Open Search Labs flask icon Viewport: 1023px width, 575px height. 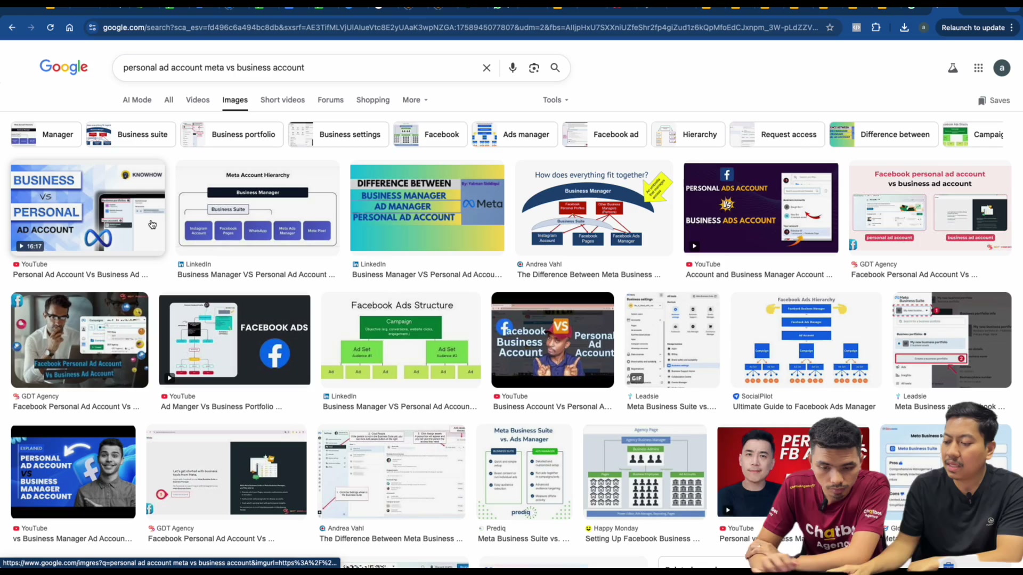pos(953,68)
